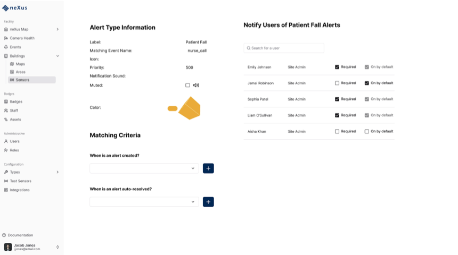This screenshot has width=458, height=255.
Task: Click the Maps icon under Buildings
Action: pyautogui.click(x=12, y=64)
